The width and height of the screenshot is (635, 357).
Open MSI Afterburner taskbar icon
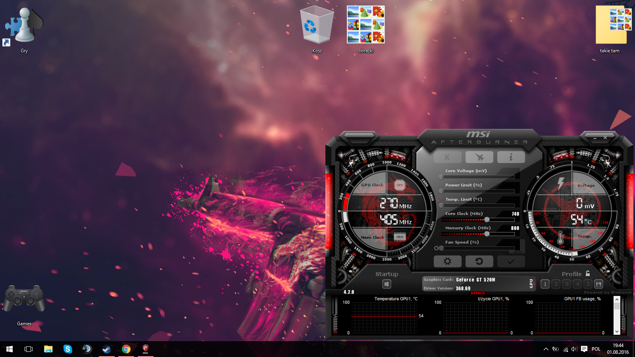click(x=146, y=349)
